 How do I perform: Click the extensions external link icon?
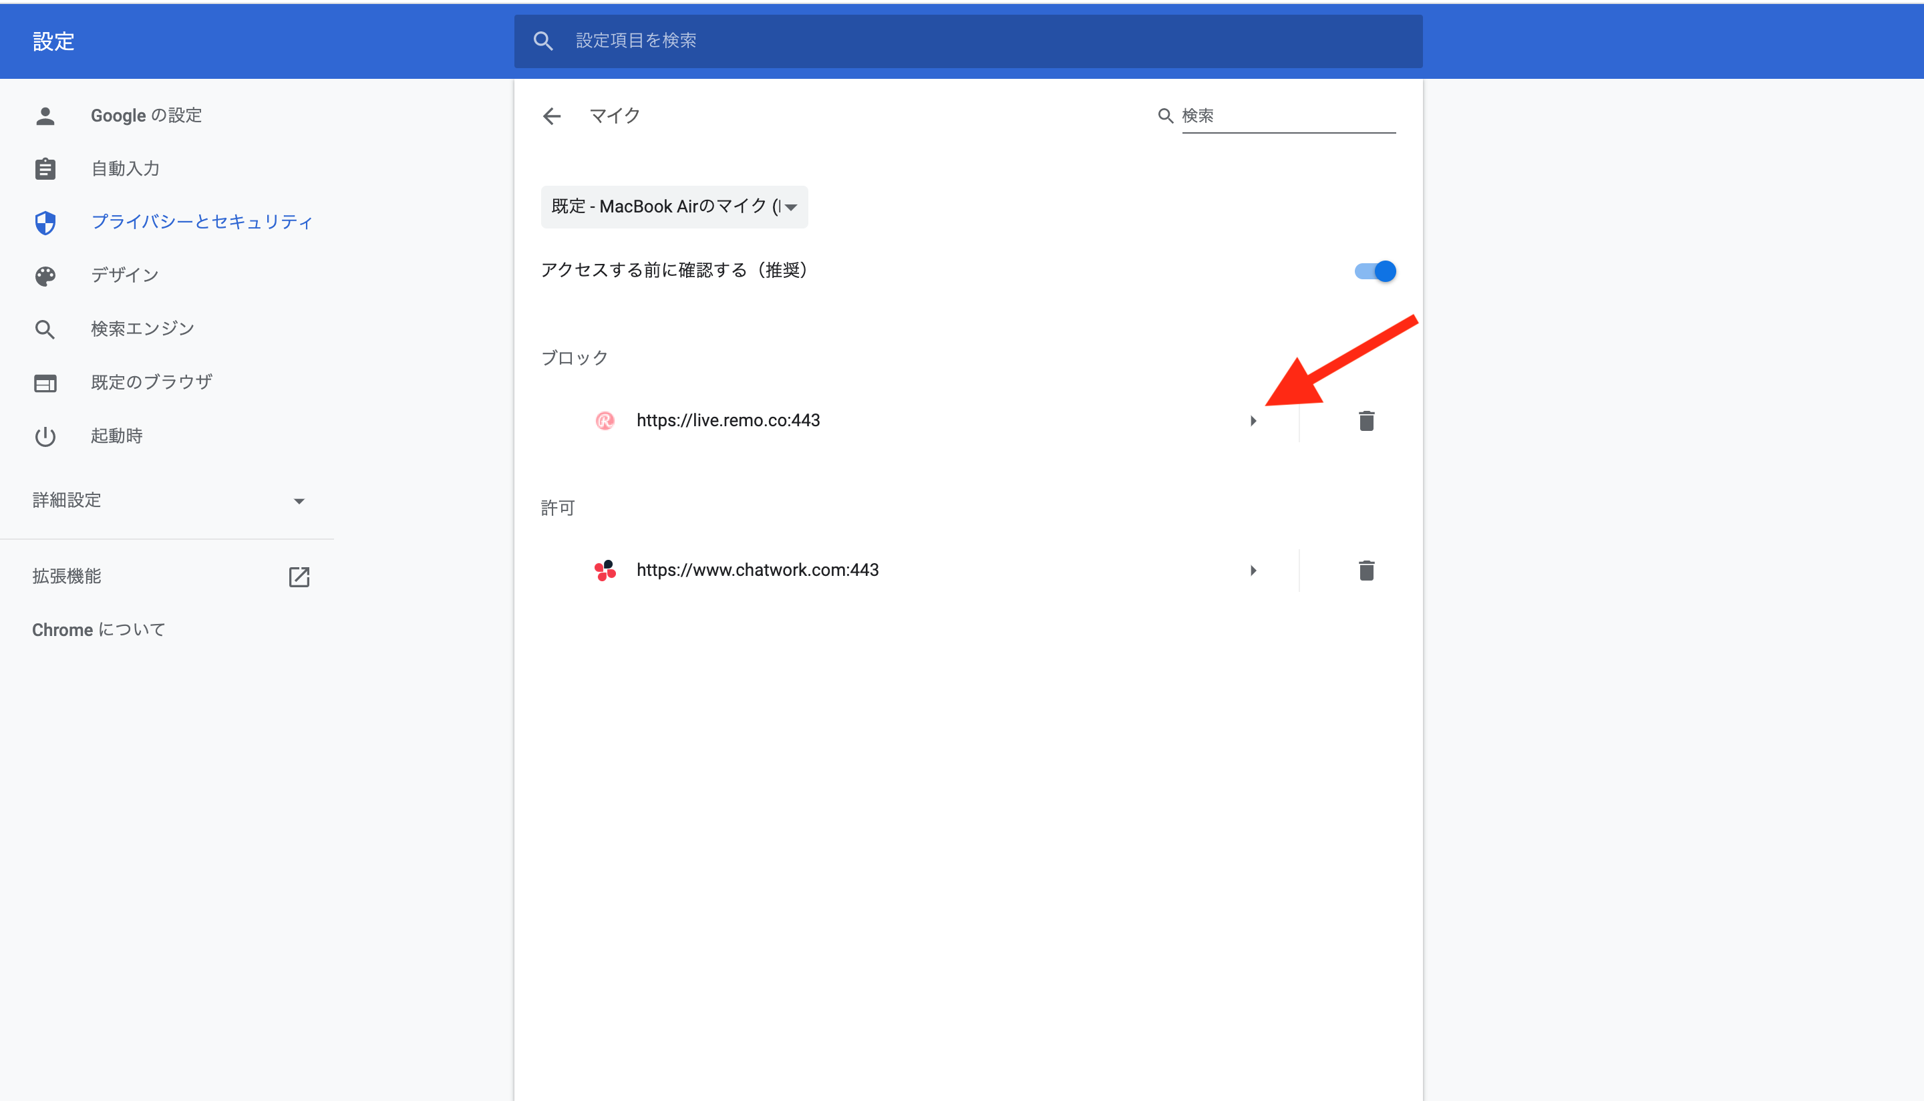coord(299,577)
